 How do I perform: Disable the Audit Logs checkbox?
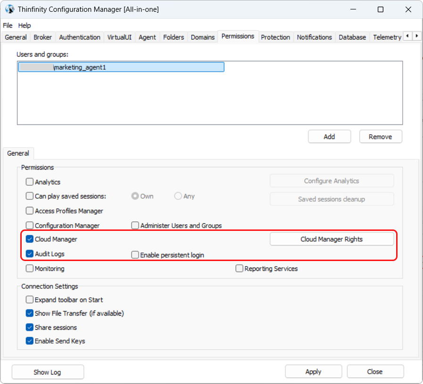[x=30, y=254]
